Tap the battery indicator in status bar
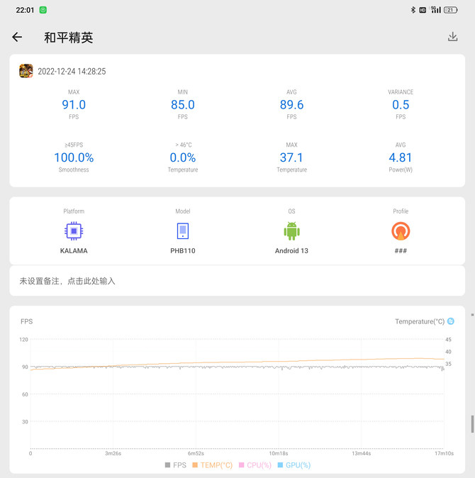475x478 pixels. (450, 10)
